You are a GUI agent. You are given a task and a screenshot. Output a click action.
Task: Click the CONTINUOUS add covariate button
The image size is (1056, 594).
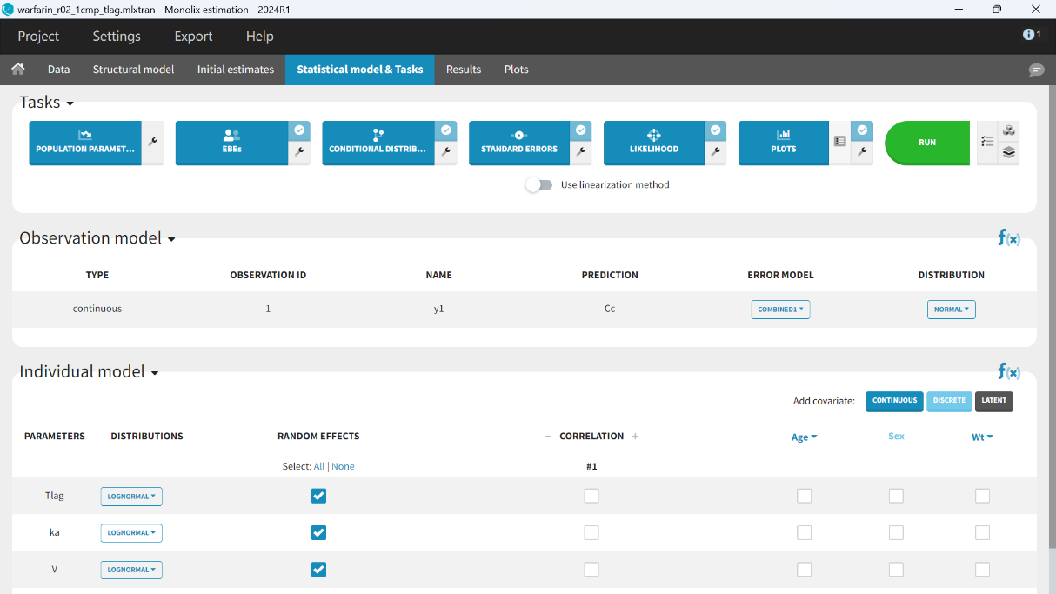point(894,401)
